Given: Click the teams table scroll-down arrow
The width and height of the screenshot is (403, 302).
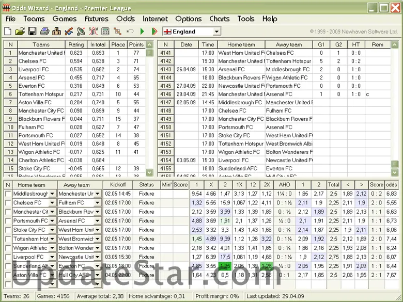Looking at the screenshot, I should pos(149,172).
